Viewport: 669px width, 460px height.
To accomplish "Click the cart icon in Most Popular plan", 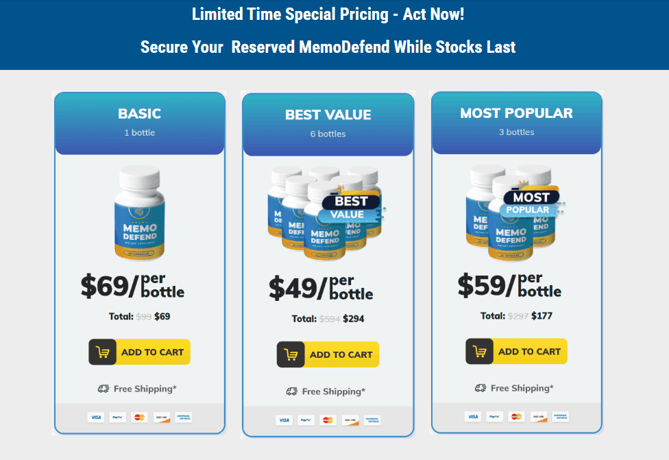I will click(x=479, y=351).
